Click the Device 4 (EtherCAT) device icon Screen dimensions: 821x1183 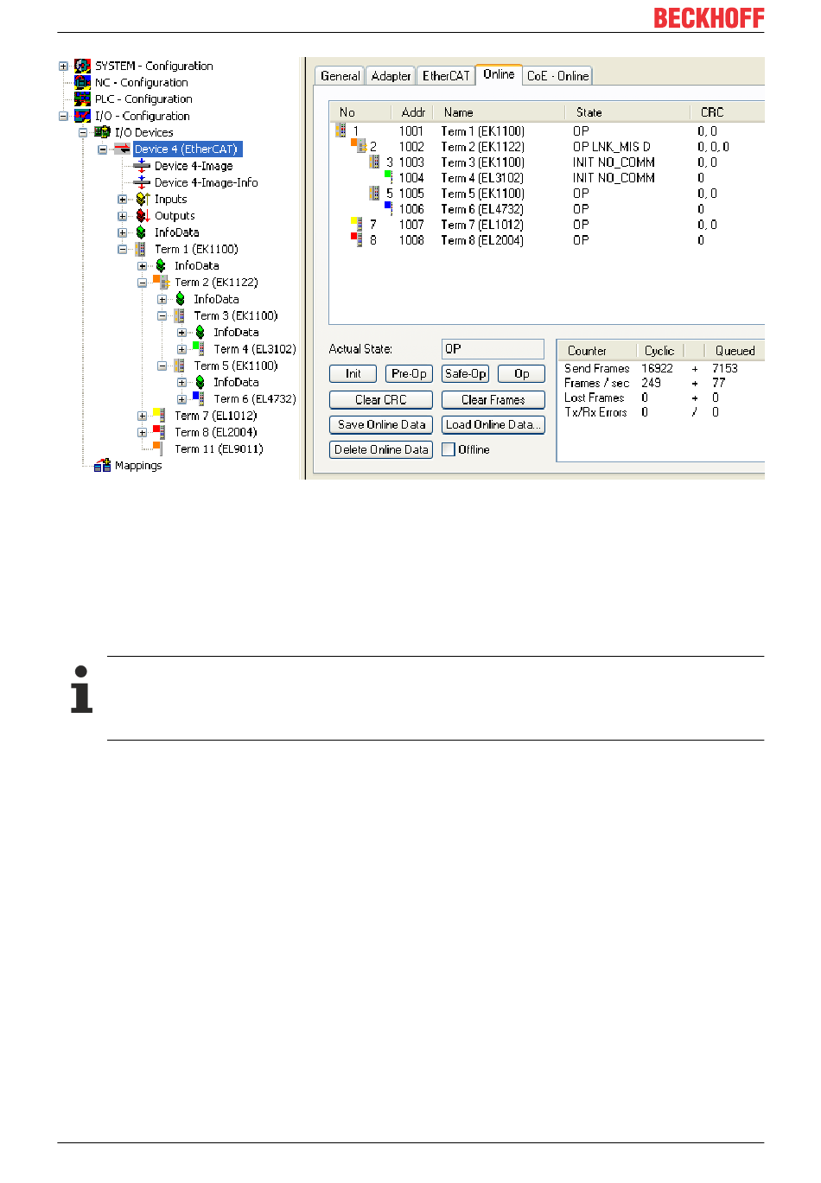pos(122,149)
